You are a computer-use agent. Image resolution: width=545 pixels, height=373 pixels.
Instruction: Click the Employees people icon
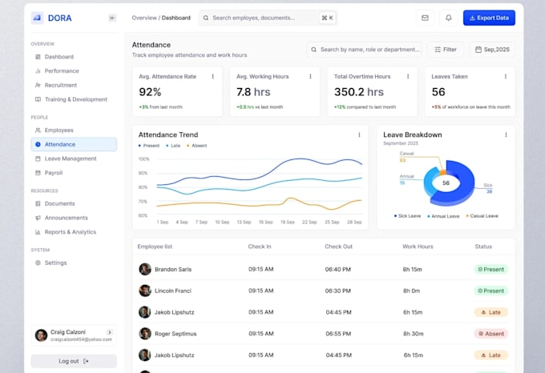point(38,130)
